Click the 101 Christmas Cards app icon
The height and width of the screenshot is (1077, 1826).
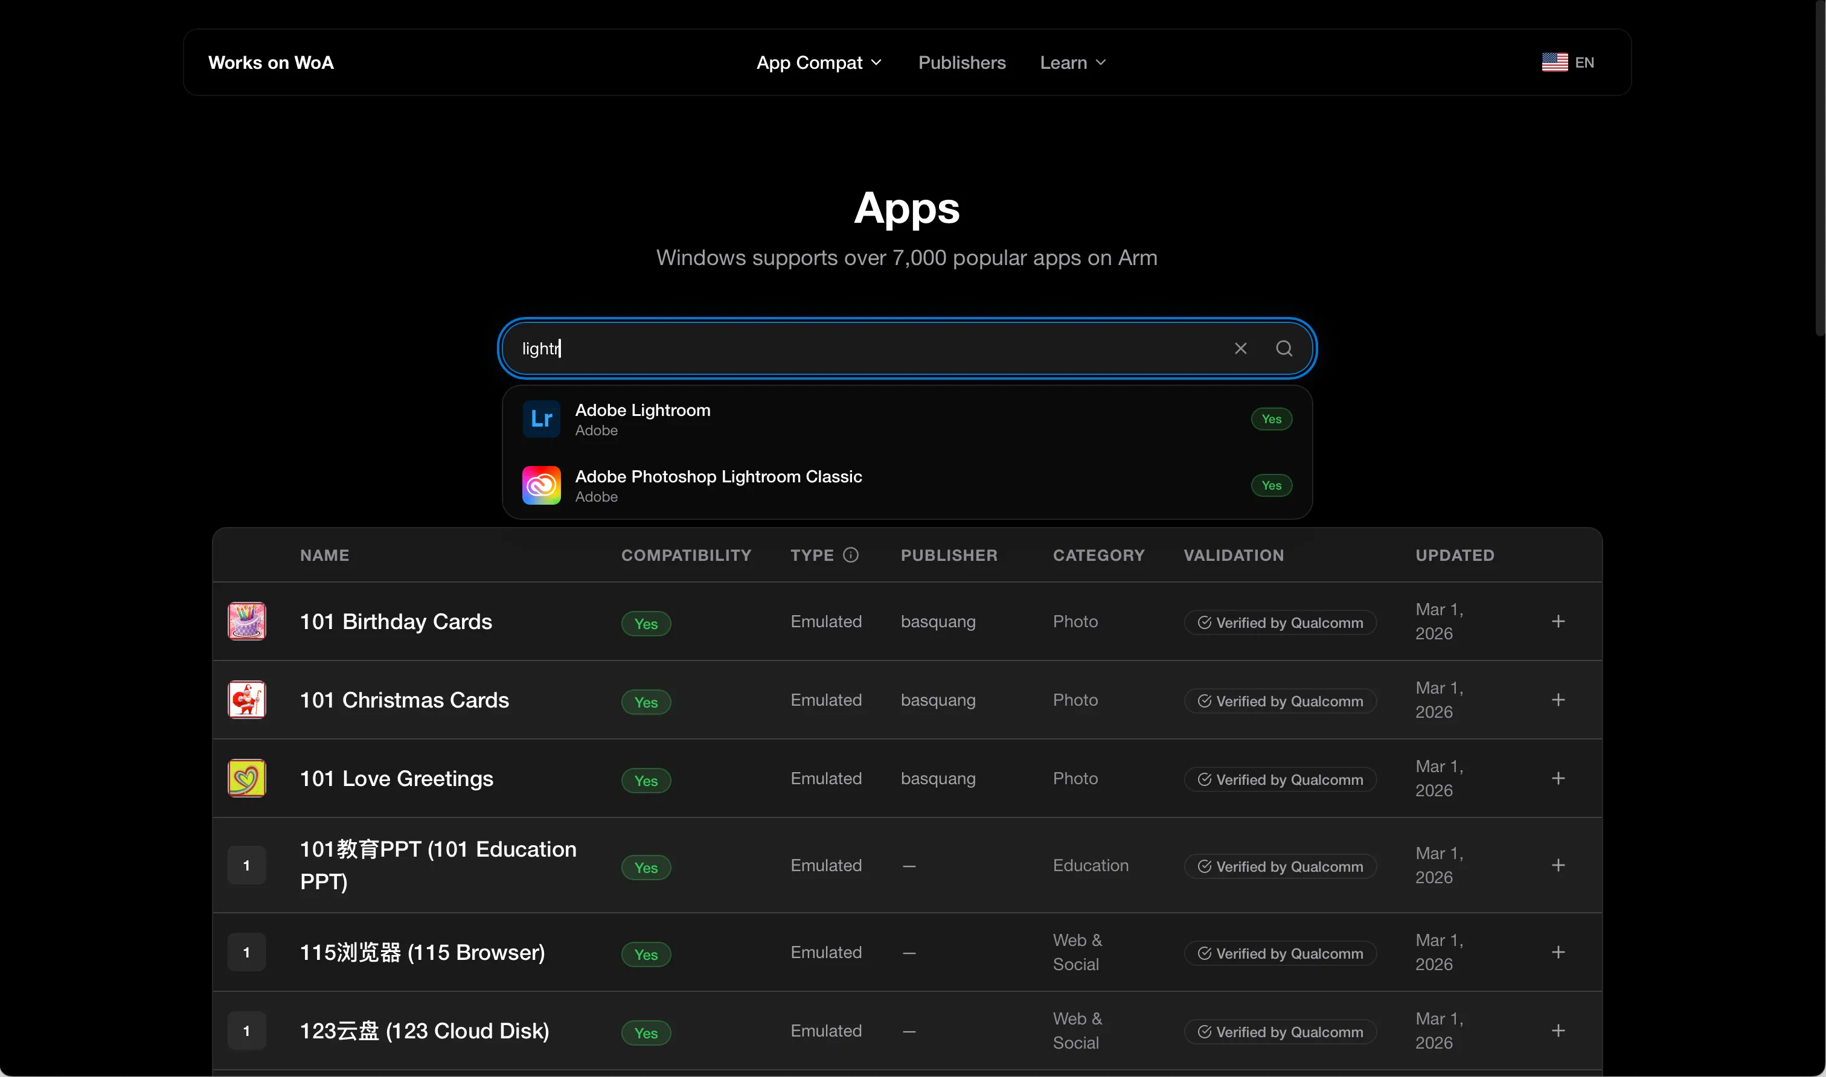pos(247,700)
